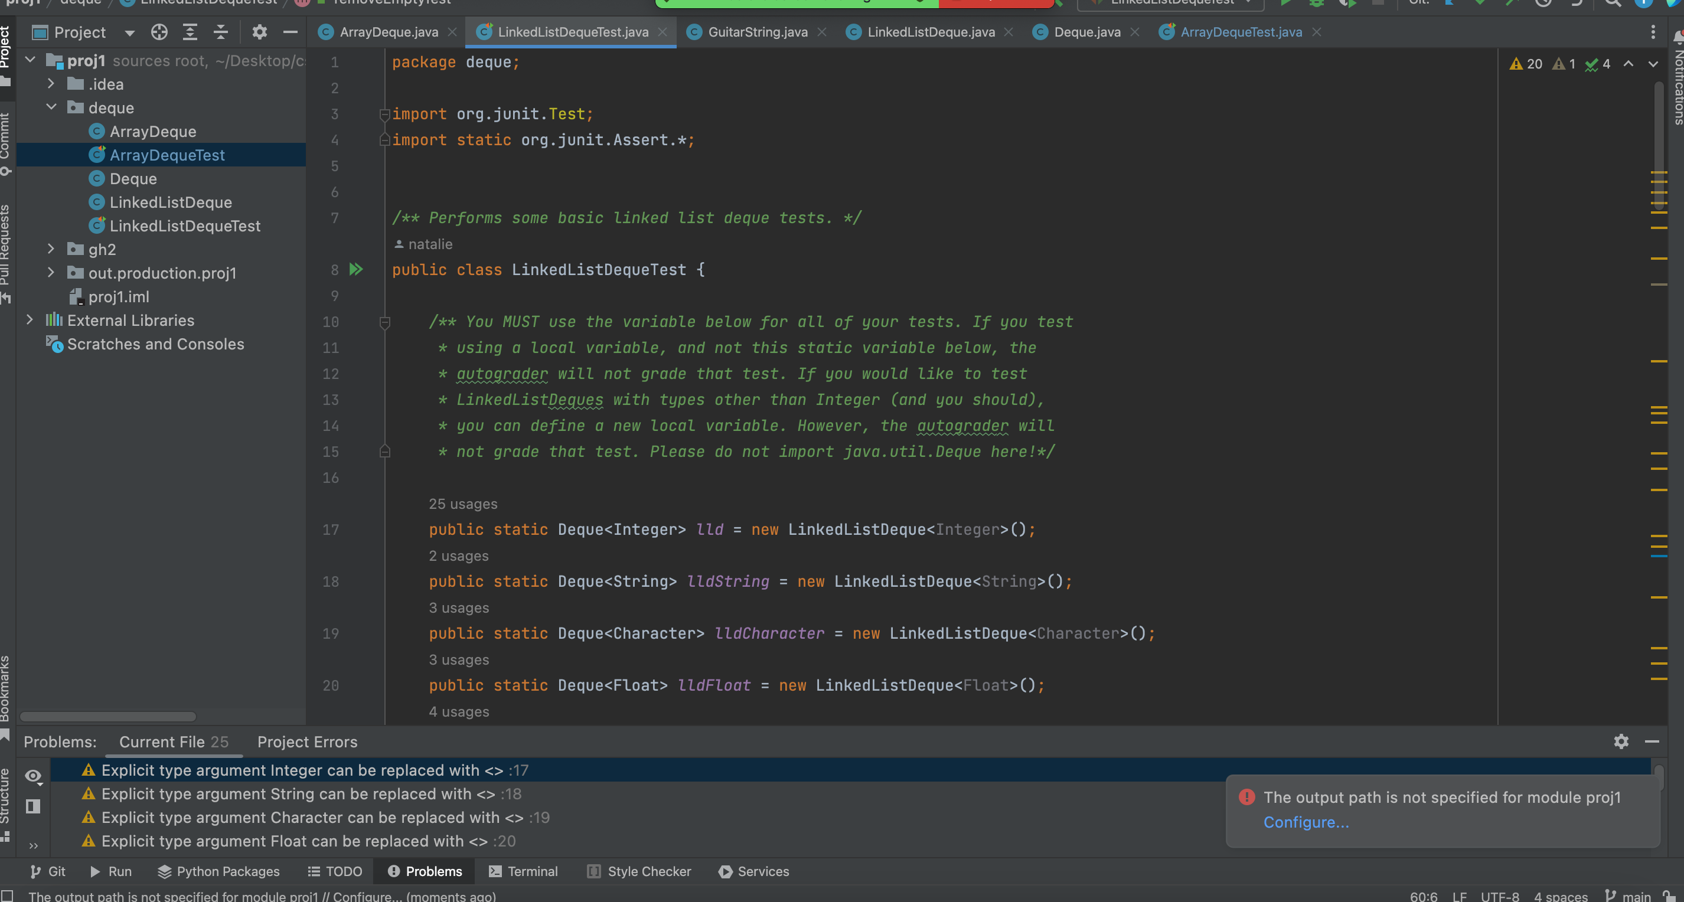Click the Select Opened File target icon

click(x=159, y=32)
